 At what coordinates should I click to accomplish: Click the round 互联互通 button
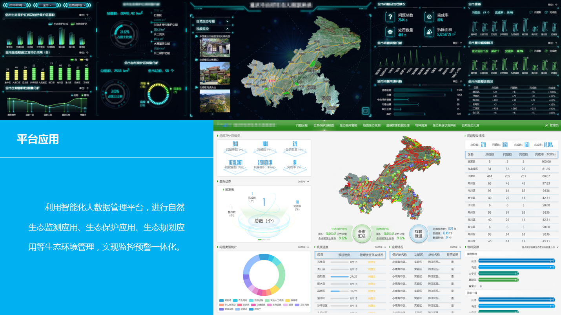[418, 233]
